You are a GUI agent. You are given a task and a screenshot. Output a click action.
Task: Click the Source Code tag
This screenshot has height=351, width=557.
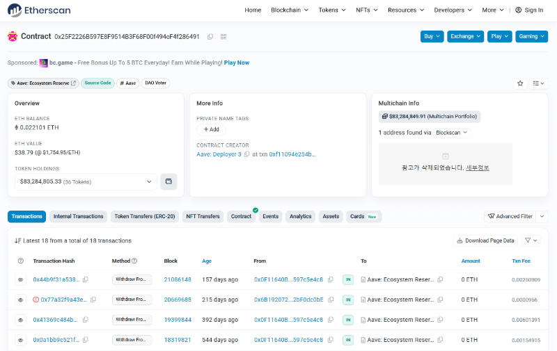click(97, 83)
